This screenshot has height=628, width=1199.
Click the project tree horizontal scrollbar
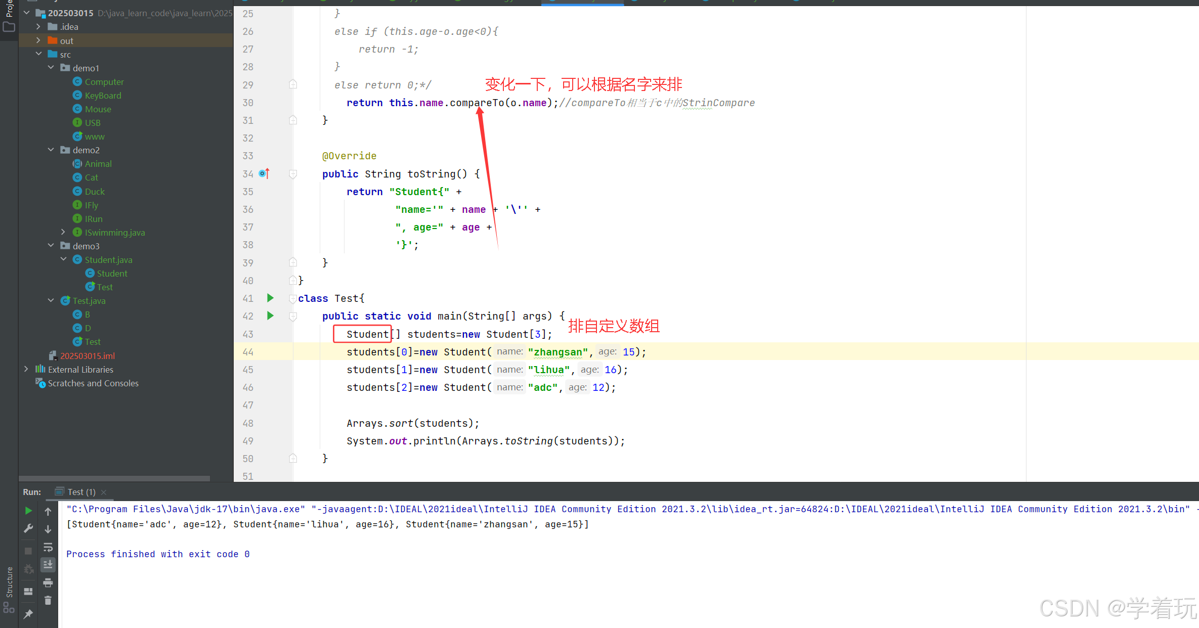pyautogui.click(x=114, y=478)
